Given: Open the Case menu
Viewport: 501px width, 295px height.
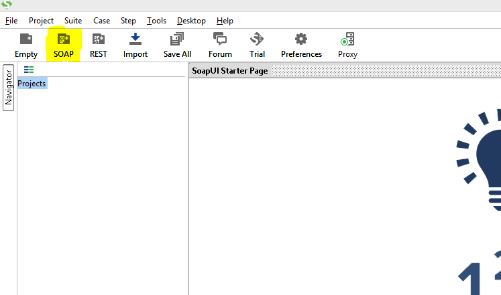Looking at the screenshot, I should 101,21.
